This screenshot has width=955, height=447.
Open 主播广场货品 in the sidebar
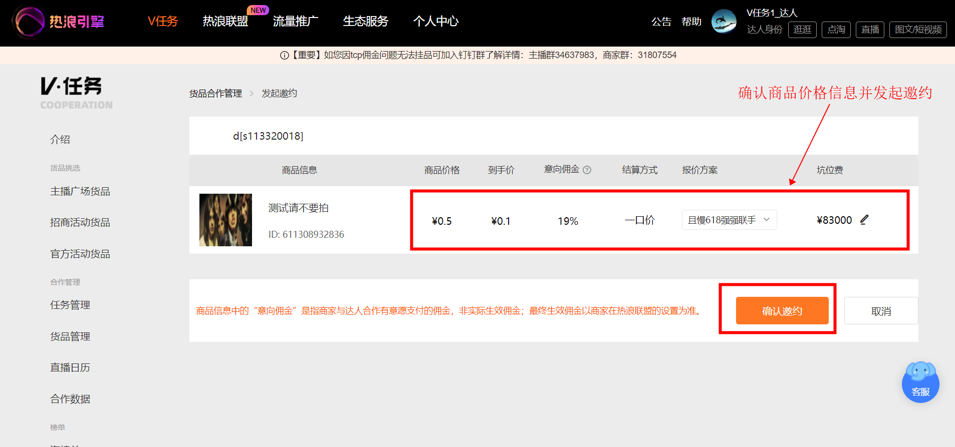[80, 191]
